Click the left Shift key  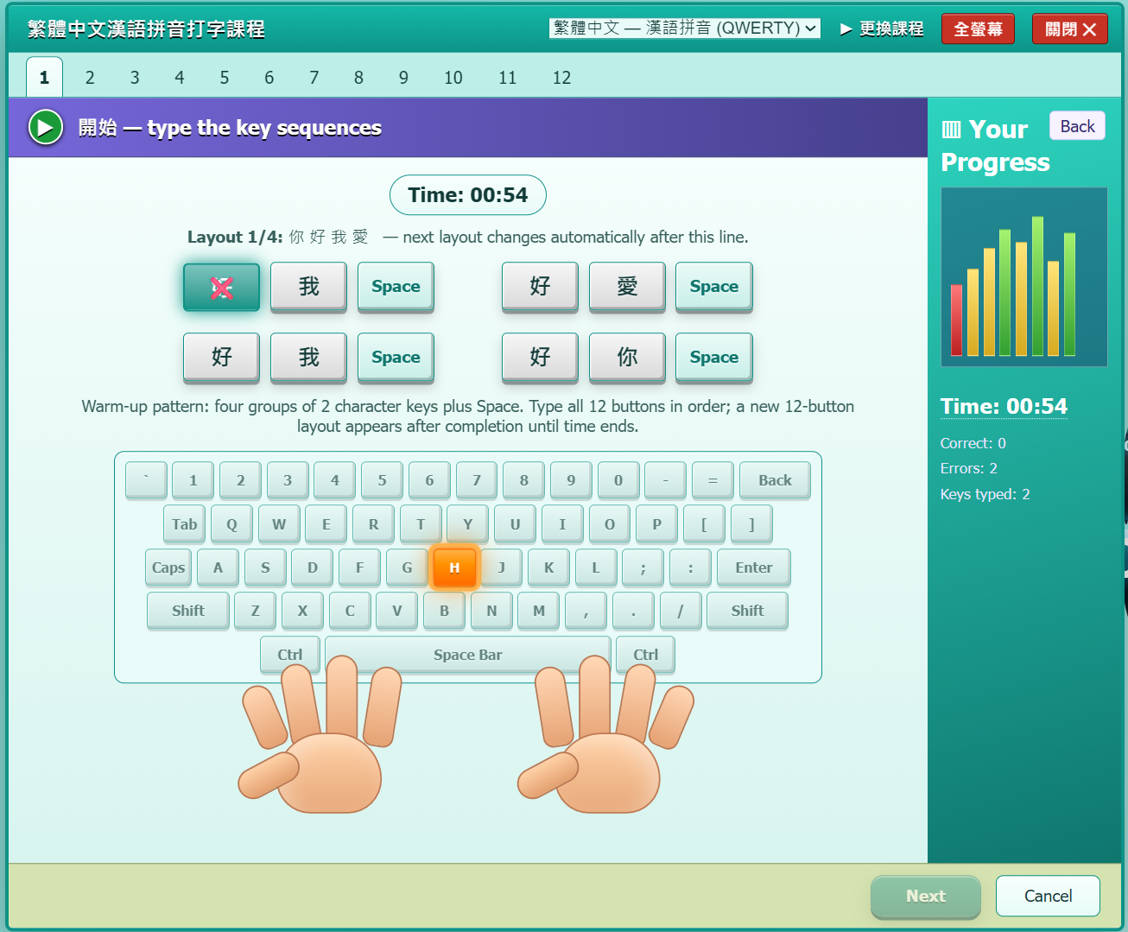coord(188,611)
